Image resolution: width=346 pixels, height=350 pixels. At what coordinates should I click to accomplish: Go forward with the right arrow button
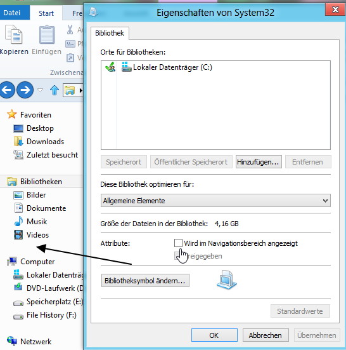click(x=25, y=90)
